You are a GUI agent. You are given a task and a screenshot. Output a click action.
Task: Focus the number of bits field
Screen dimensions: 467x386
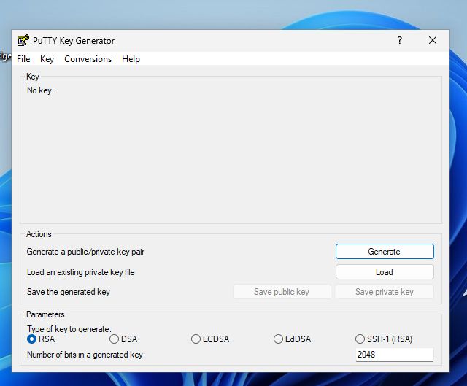coord(394,355)
